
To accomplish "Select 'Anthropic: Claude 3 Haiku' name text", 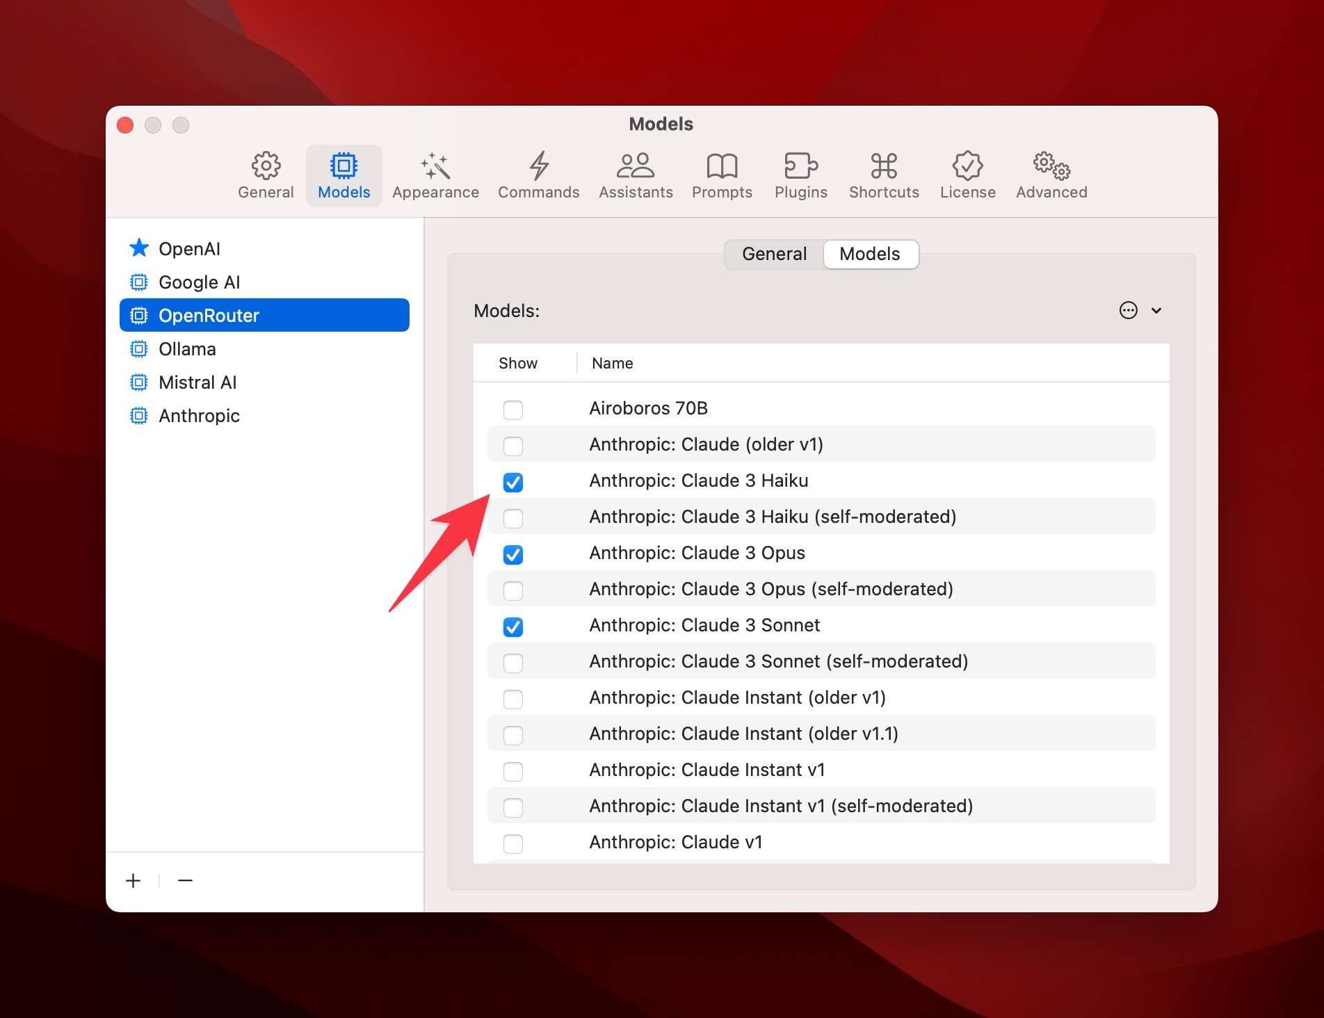I will (698, 480).
